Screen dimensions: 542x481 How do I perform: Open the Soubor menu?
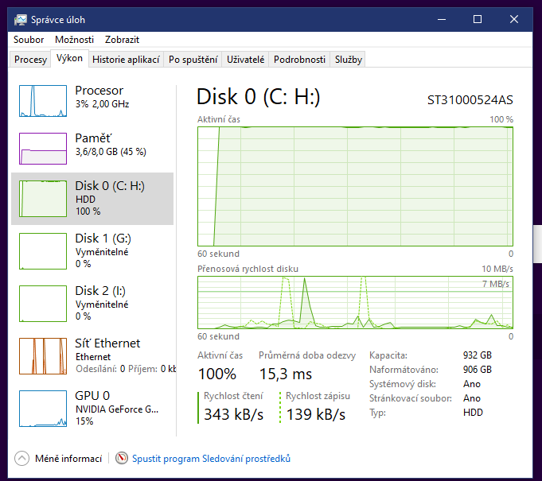coord(29,39)
